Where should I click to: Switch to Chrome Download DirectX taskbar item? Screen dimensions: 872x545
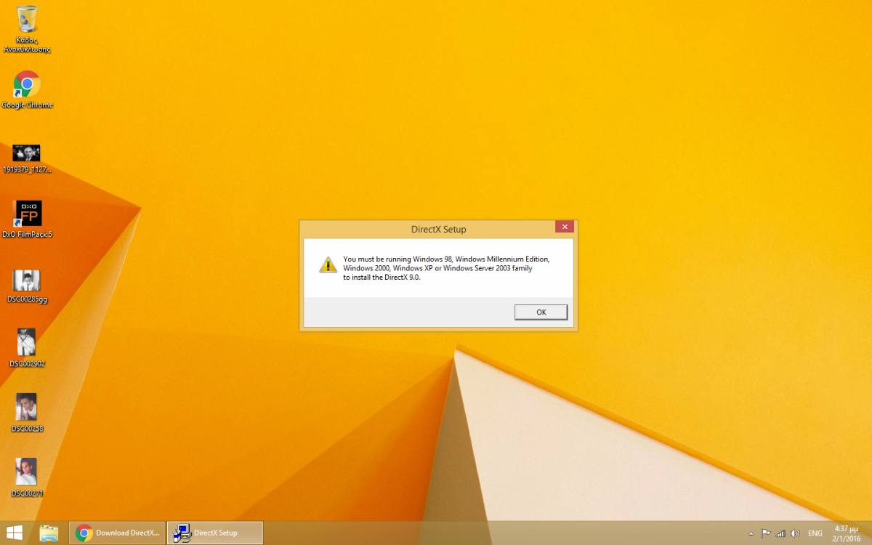(x=117, y=533)
